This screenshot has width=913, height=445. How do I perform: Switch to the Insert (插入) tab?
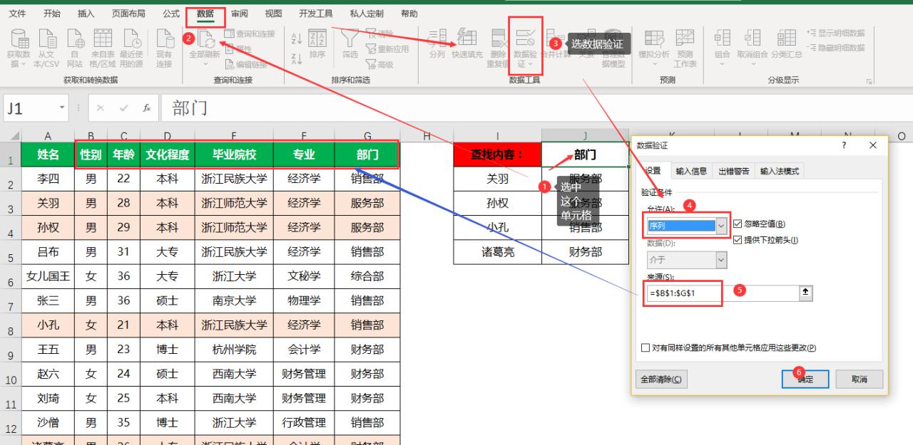point(86,14)
